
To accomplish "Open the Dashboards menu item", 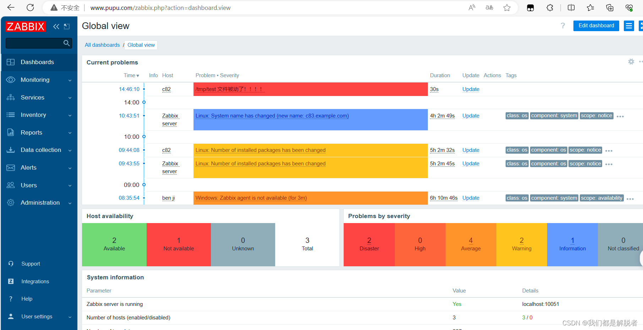I will 39,62.
